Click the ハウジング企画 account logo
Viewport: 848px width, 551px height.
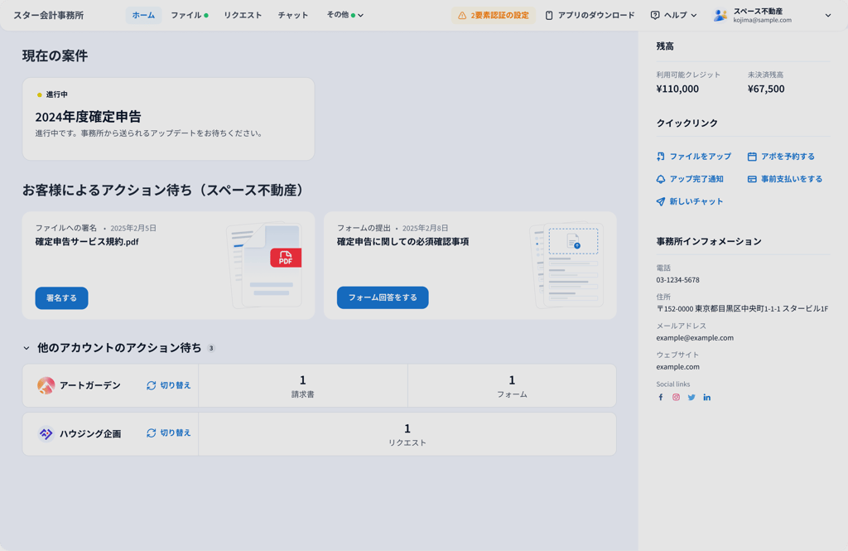(x=46, y=433)
